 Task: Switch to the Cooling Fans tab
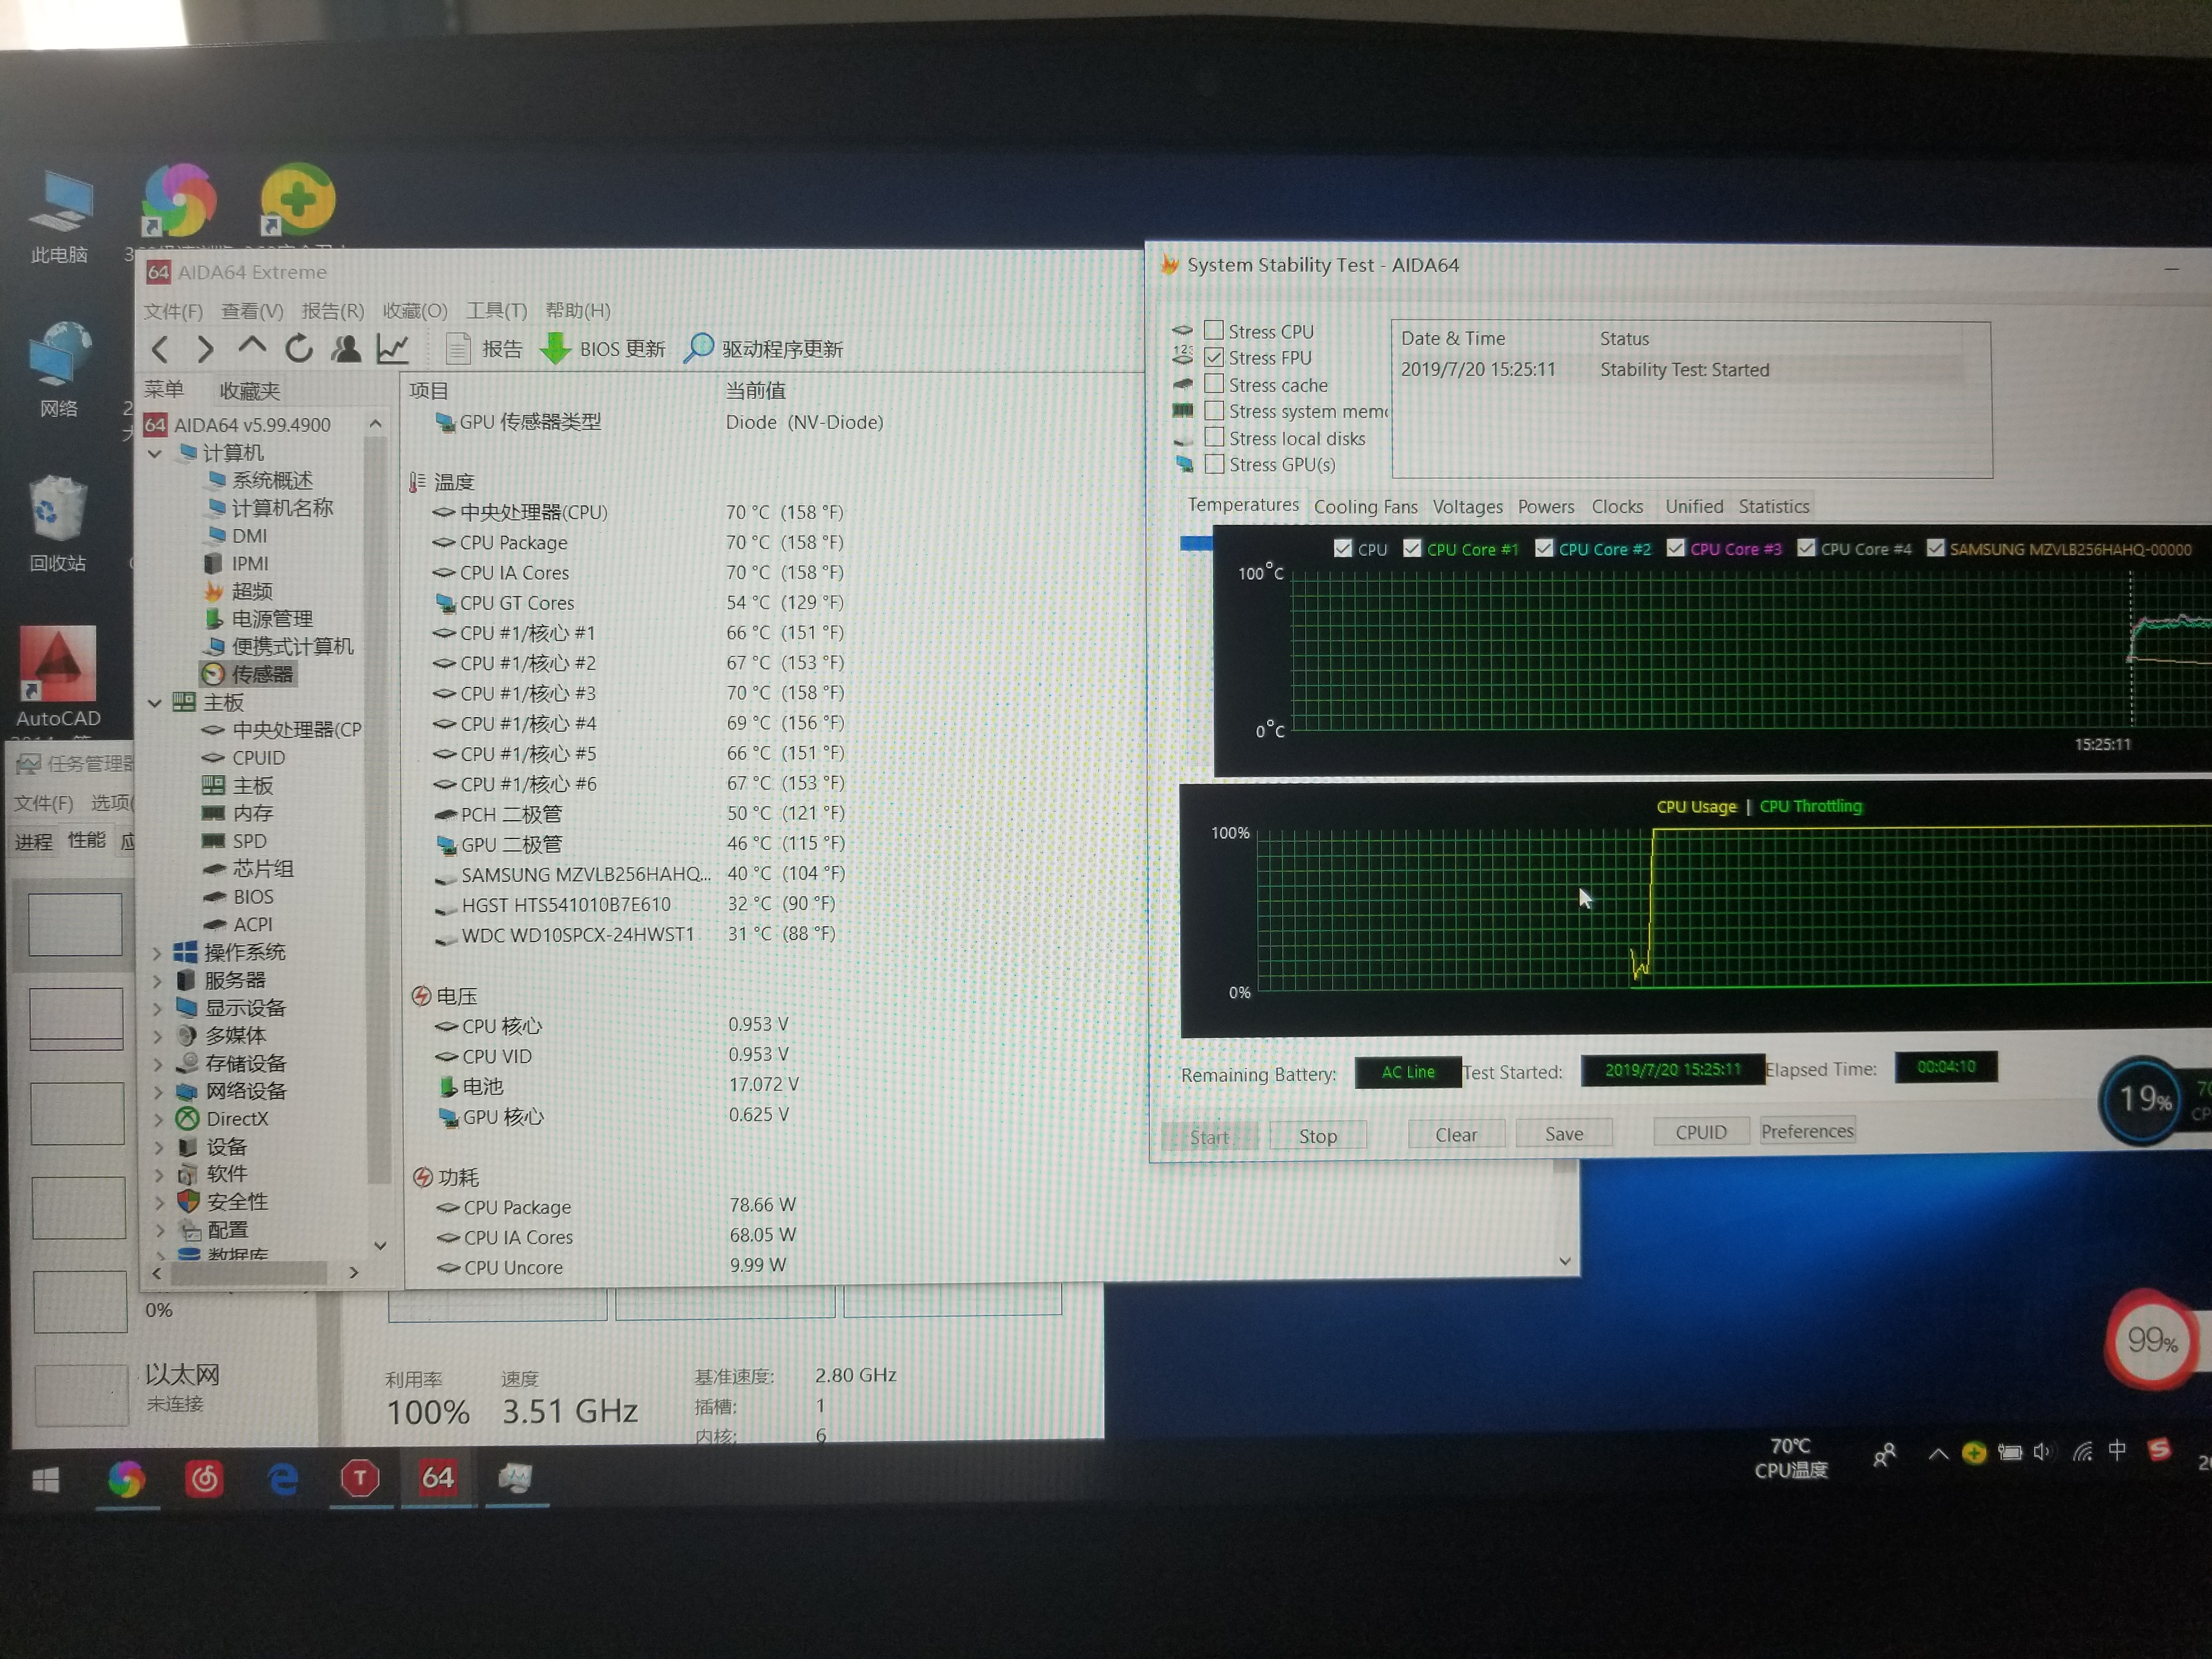(x=1365, y=507)
